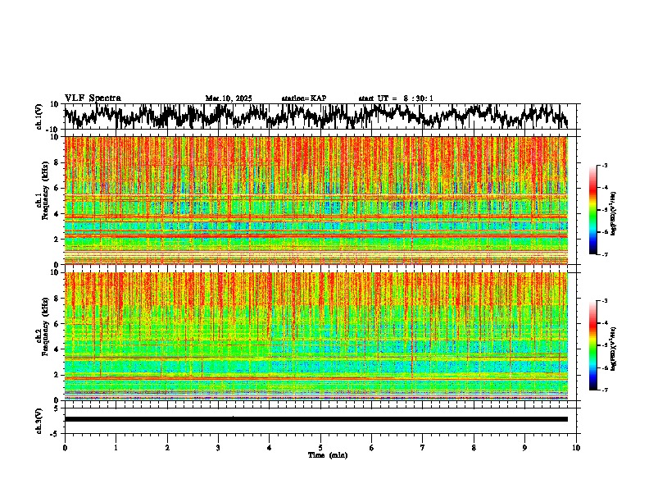The image size is (649, 502).
Task: Click the ch.2 spectrogram panel
Action: pos(316,336)
